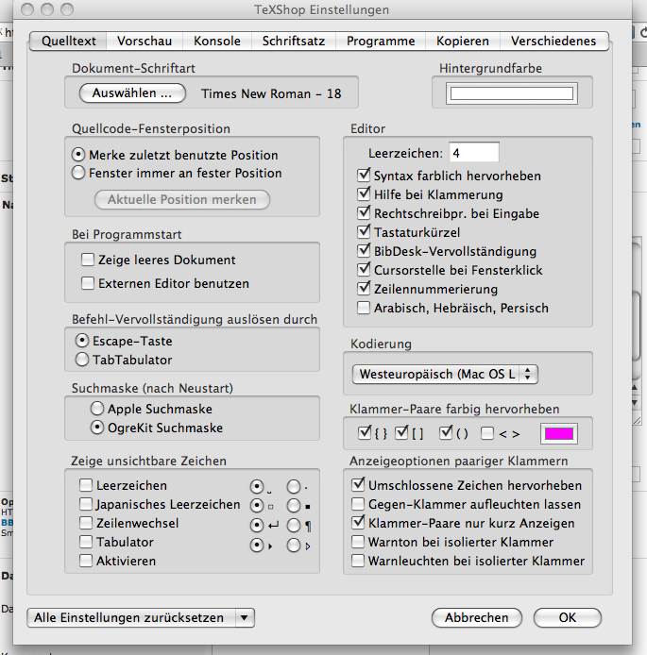
Task: Open the Kodierung encoding dropdown
Action: (445, 375)
